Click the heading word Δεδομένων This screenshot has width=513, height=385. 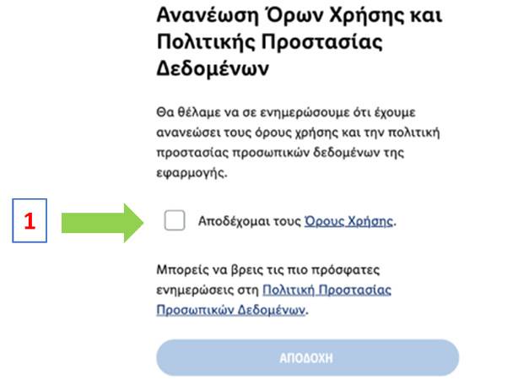click(x=213, y=68)
